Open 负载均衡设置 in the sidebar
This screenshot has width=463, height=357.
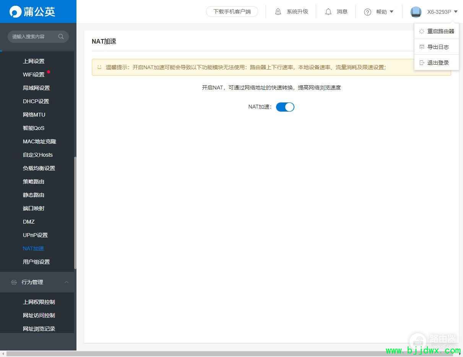point(39,168)
